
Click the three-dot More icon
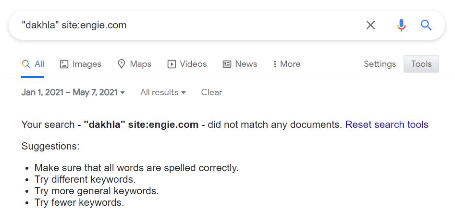coord(275,64)
